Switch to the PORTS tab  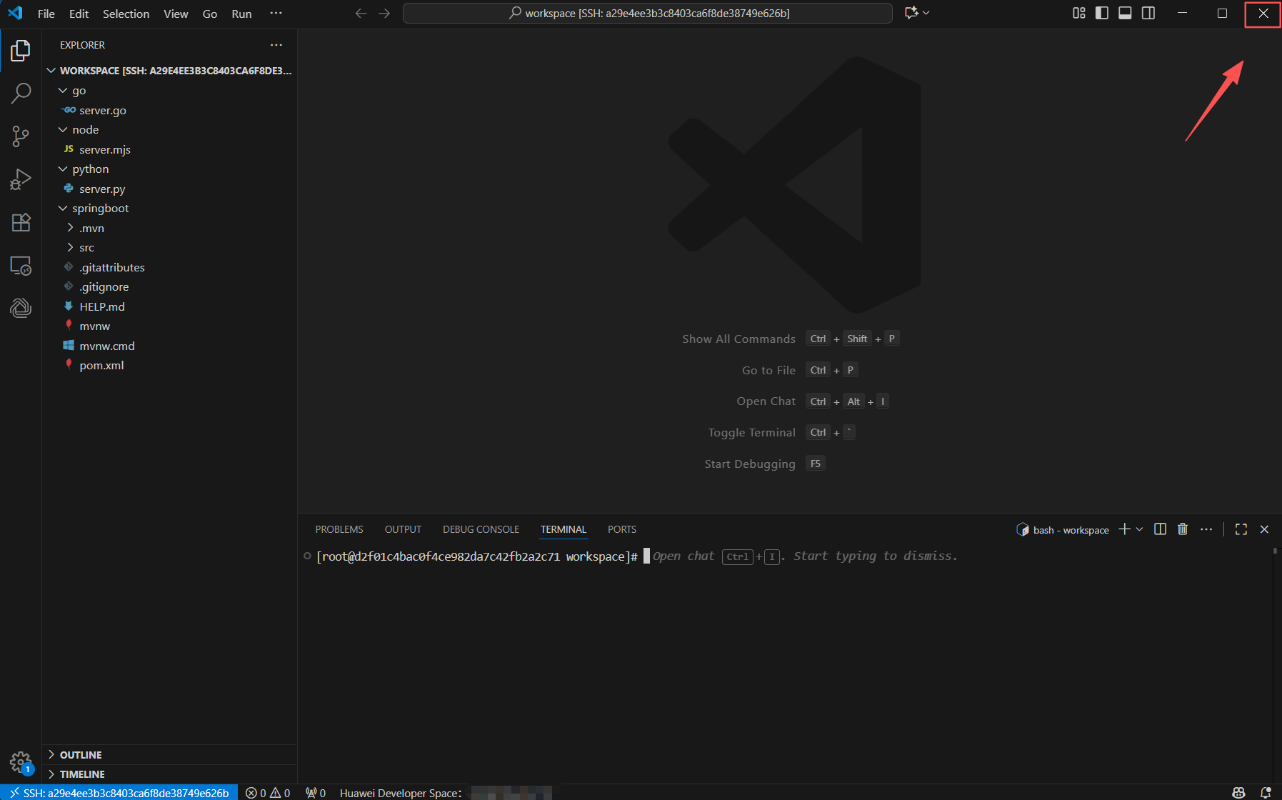622,529
